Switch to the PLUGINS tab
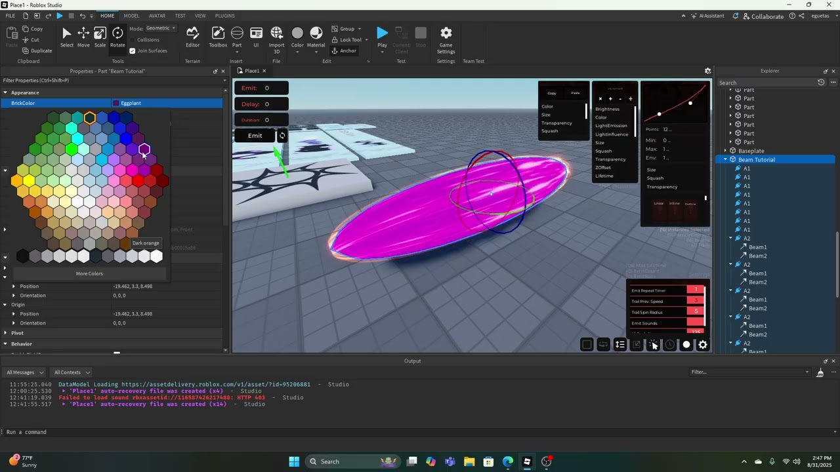 click(224, 16)
